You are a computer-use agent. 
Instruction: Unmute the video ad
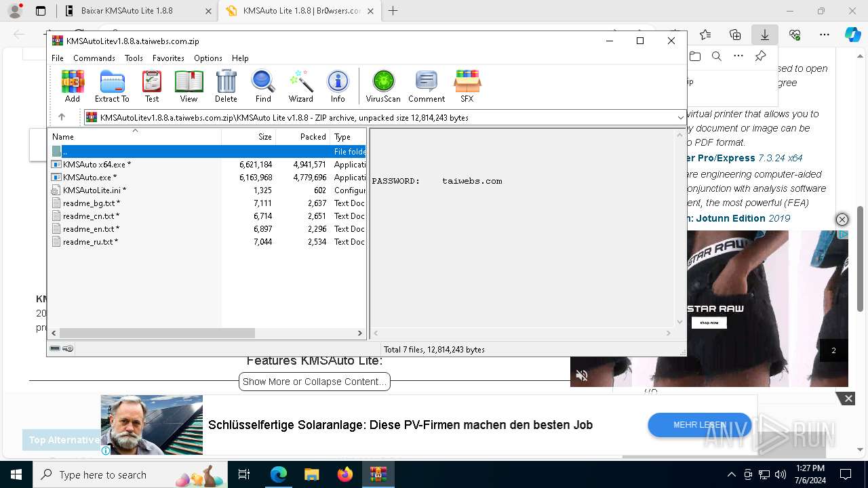[582, 375]
